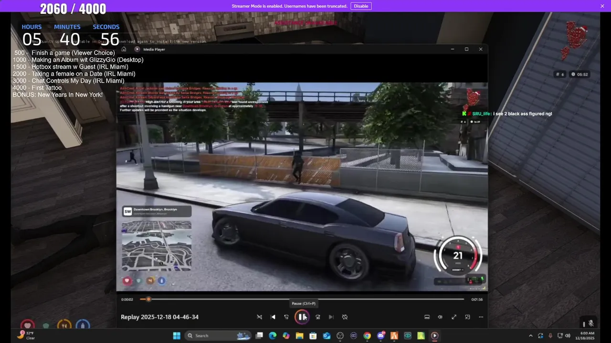The image size is (611, 343).
Task: Go to previous track in Media Player
Action: pyautogui.click(x=273, y=317)
